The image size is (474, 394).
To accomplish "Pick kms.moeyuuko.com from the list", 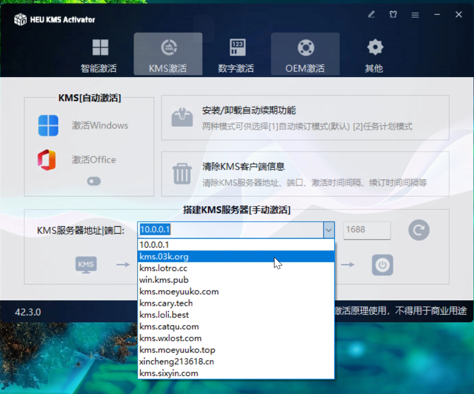I will (236, 291).
